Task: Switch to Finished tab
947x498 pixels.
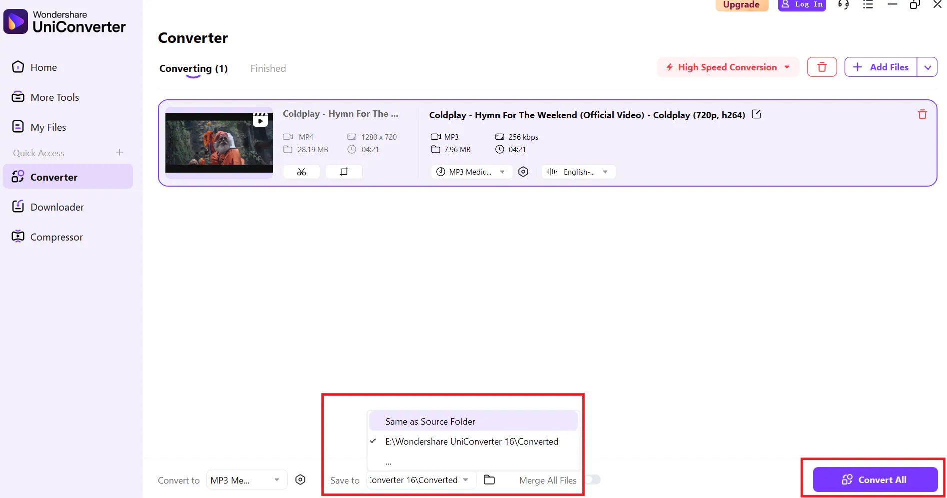Action: 268,68
